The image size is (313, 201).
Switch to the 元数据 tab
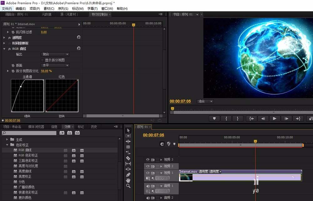pyautogui.click(x=47, y=14)
